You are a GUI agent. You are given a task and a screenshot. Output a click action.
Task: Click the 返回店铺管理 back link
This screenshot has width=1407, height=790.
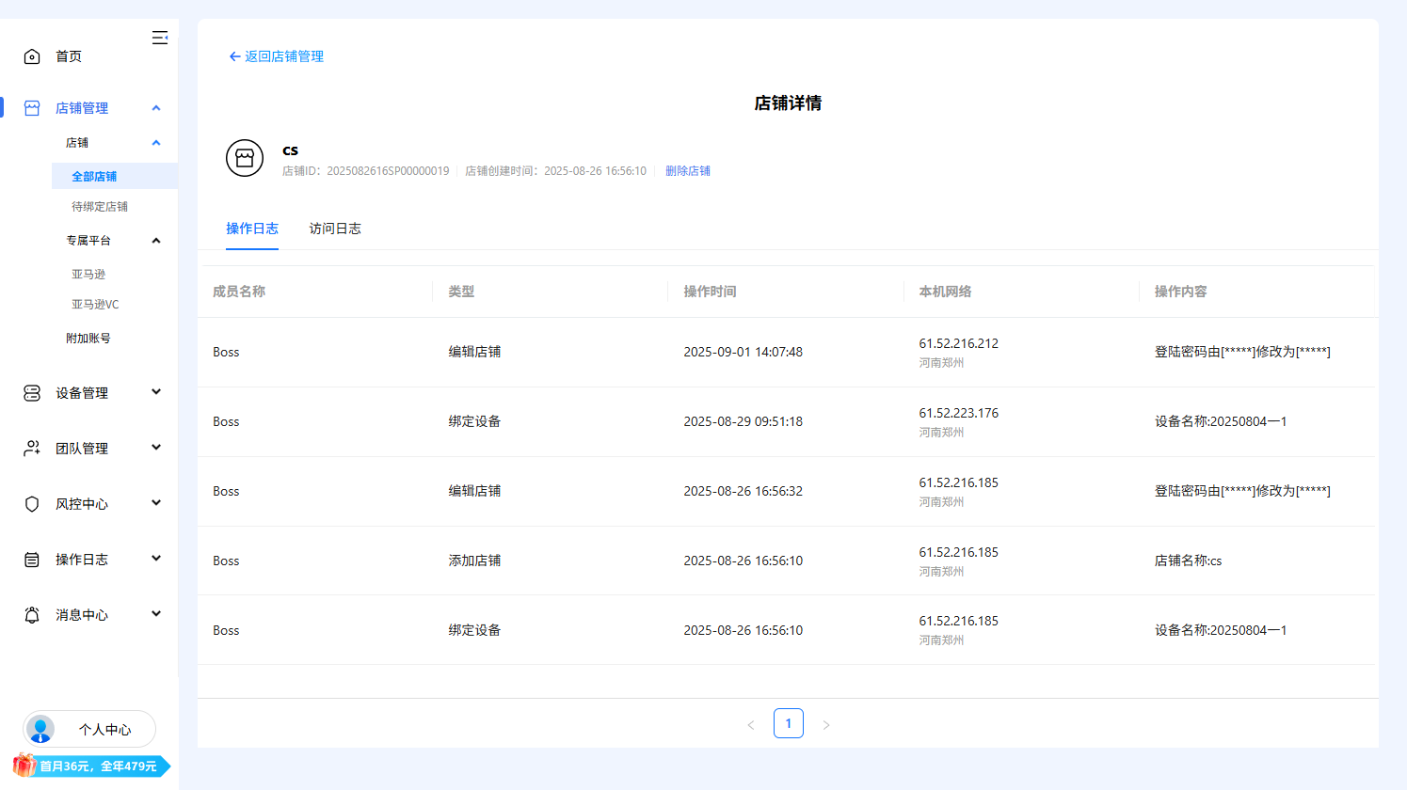point(276,56)
